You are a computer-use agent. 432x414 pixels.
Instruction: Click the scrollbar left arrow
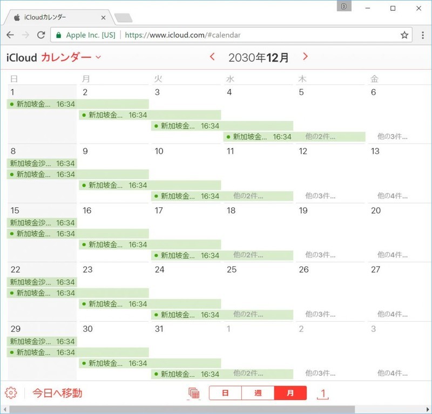click(x=4, y=410)
